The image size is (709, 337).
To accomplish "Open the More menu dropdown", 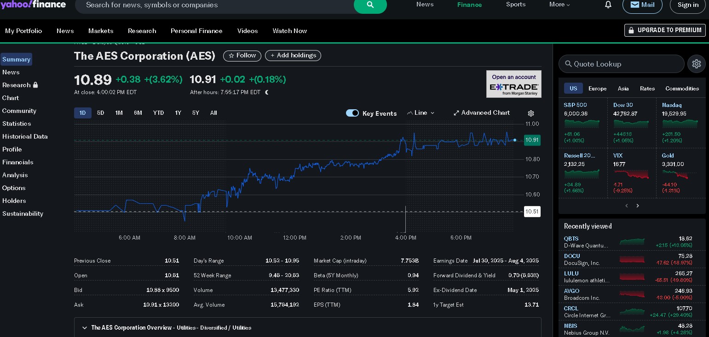I will 559,5.
